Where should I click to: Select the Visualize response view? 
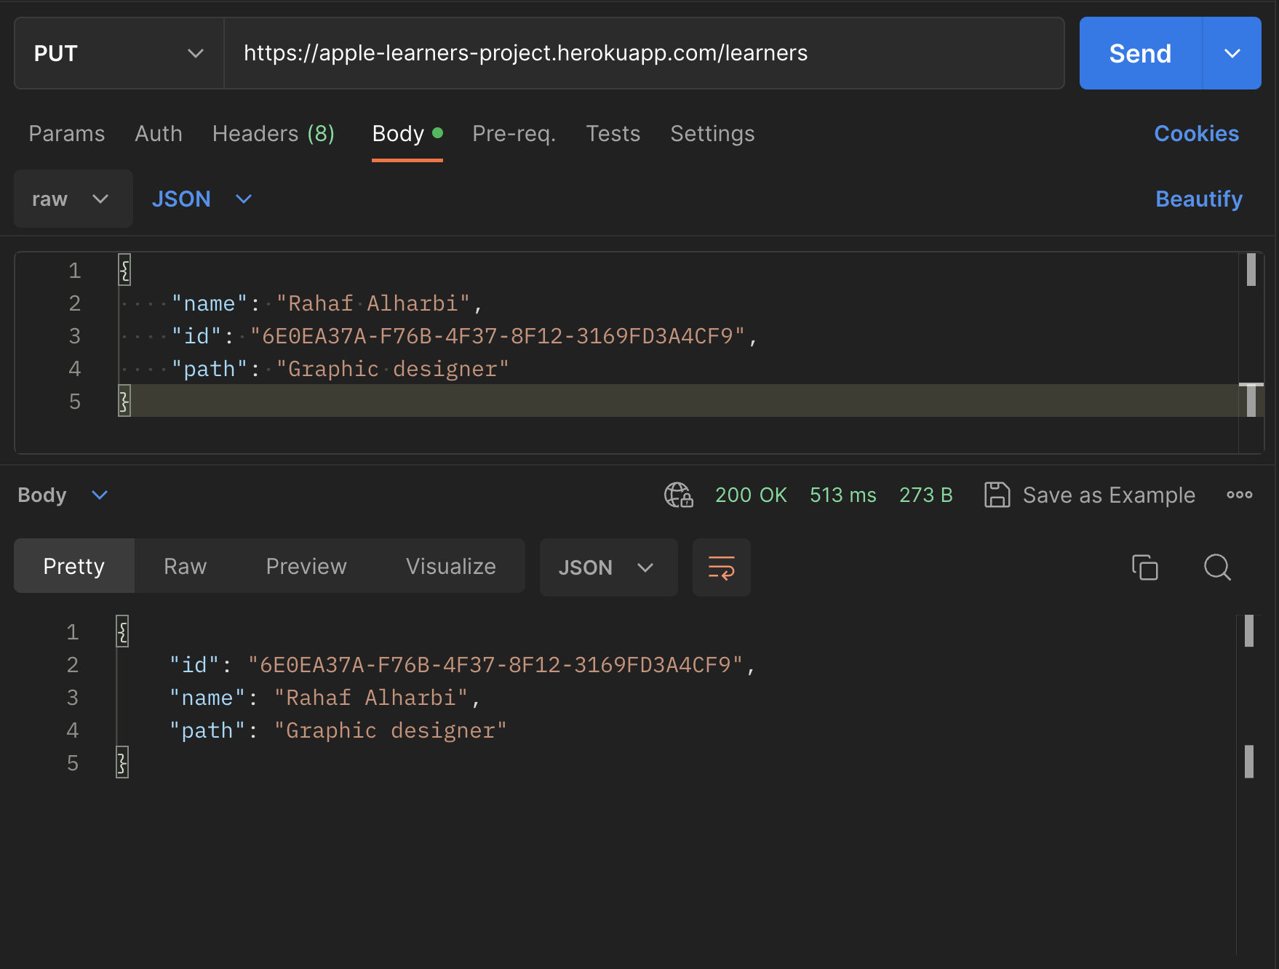(x=451, y=566)
